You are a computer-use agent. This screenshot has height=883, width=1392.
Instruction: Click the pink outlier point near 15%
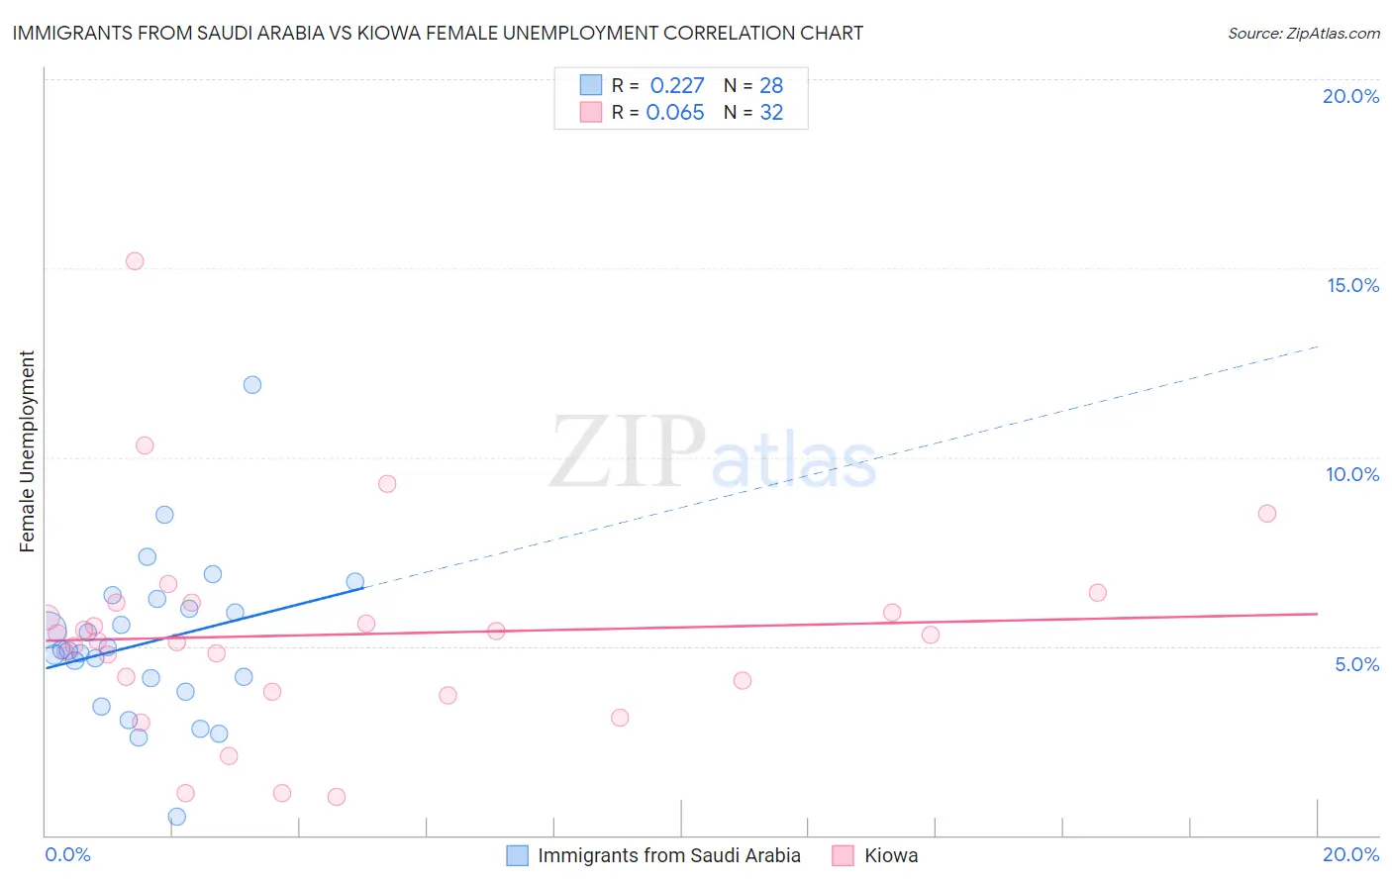[x=135, y=261]
